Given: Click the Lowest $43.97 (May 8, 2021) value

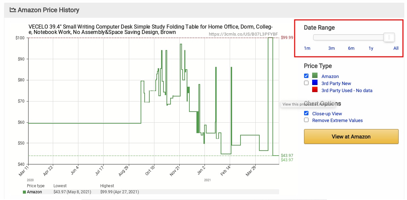Looking at the screenshot, I should coord(72,192).
